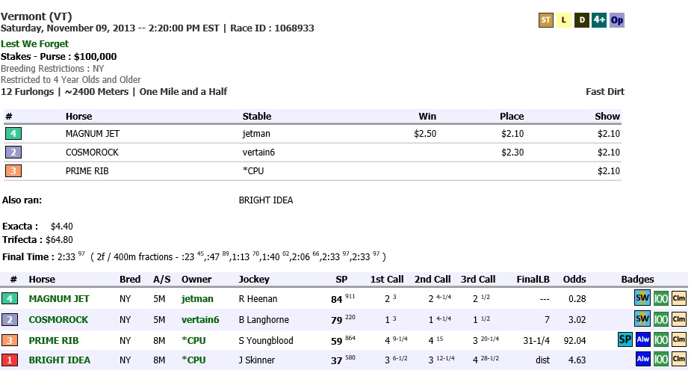Open the MAGNUM JET horse link
Screen dimensions: 694x391
coord(59,298)
